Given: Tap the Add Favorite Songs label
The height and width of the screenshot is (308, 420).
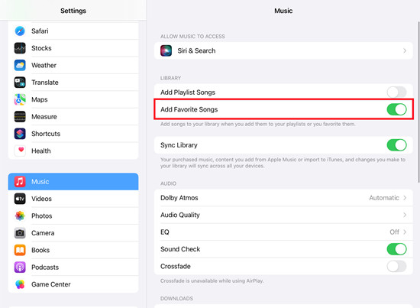Looking at the screenshot, I should [189, 109].
